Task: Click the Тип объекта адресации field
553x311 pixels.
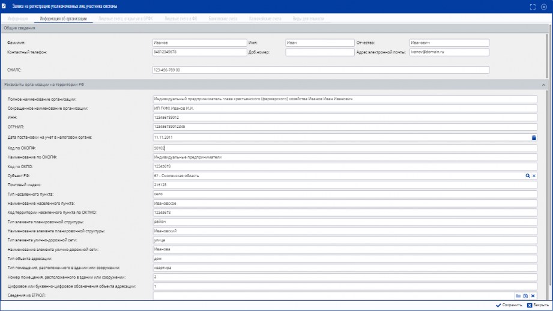Action: 345,258
